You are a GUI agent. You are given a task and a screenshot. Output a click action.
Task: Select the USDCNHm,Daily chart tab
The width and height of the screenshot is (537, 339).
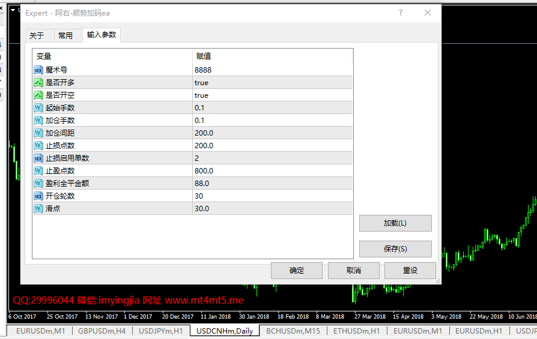point(225,331)
